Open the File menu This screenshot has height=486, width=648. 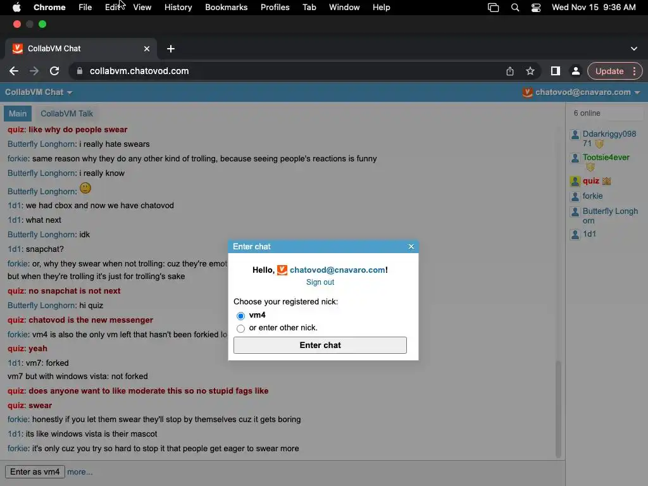[85, 8]
